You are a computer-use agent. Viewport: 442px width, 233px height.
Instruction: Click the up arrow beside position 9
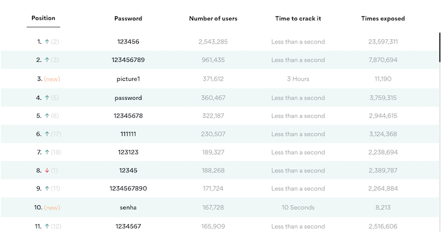[x=47, y=189]
